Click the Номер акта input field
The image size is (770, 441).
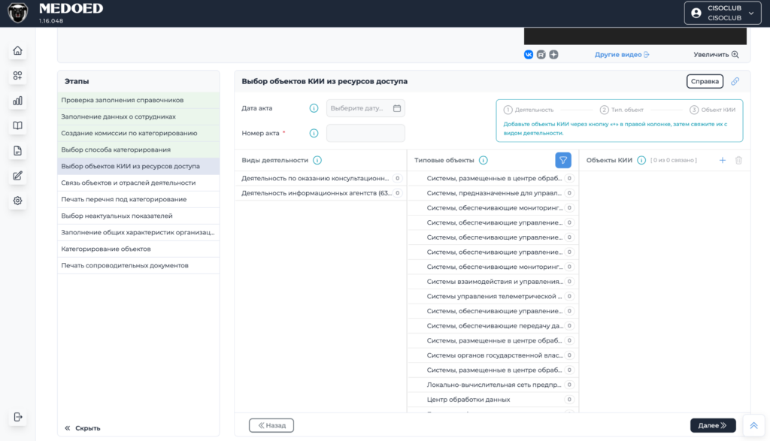tap(365, 133)
